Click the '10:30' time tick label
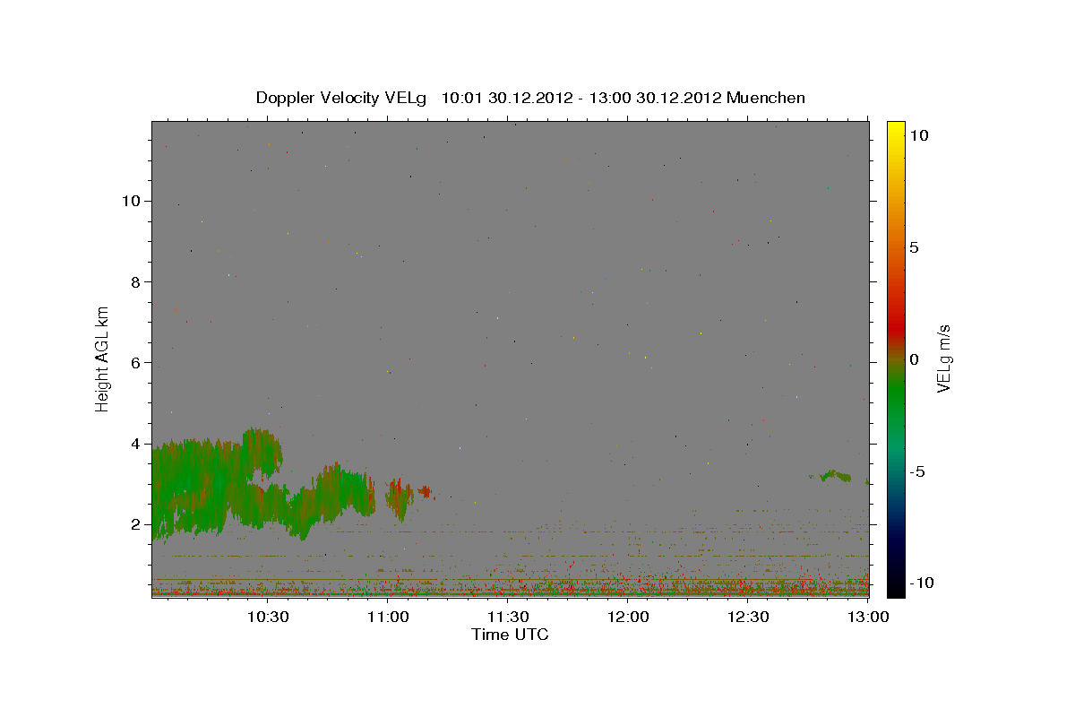Screen dimensions: 1075x717 pyautogui.click(x=268, y=618)
